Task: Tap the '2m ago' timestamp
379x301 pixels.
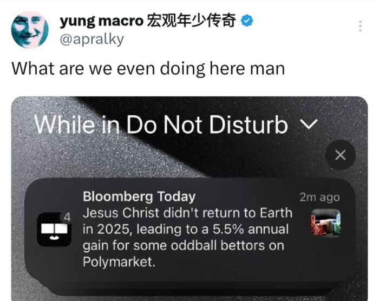Action: 319,197
